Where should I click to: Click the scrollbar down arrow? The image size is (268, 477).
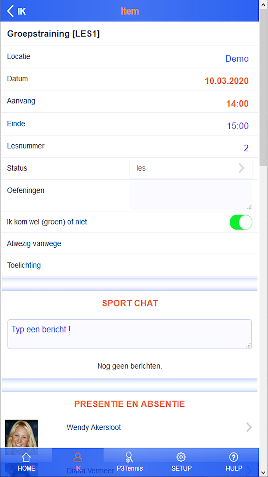point(263,473)
